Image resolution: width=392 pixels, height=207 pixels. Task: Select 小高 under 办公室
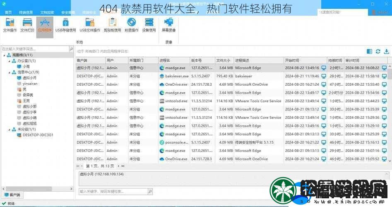coord(26,67)
